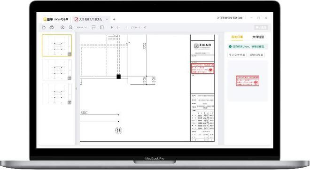Go to the next page
Screen dimensions: 310x170
(139, 28)
